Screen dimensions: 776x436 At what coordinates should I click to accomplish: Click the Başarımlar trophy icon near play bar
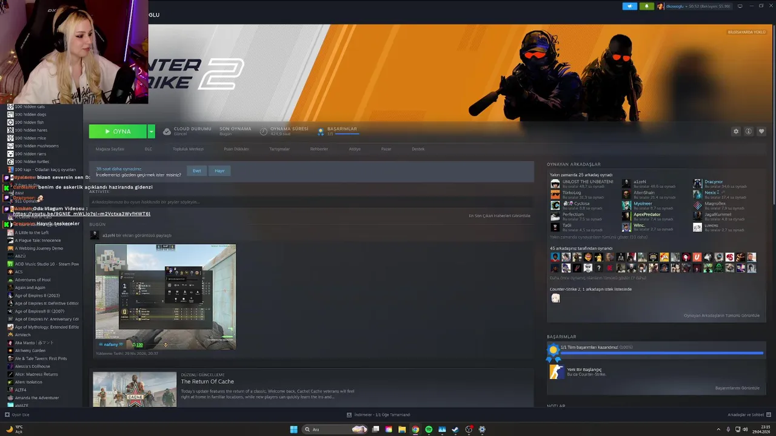tap(321, 131)
